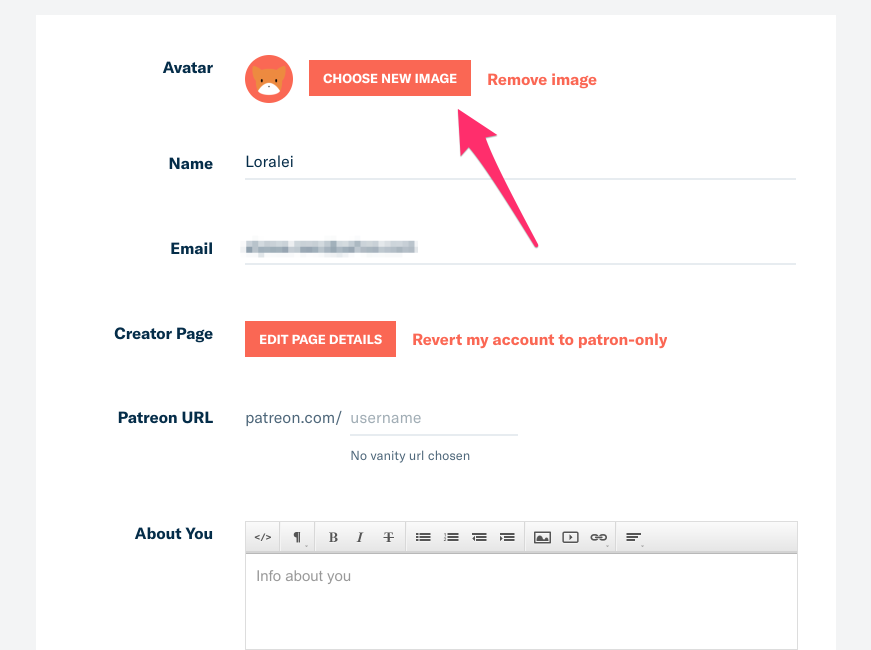Toggle HTML code view in editor

262,537
